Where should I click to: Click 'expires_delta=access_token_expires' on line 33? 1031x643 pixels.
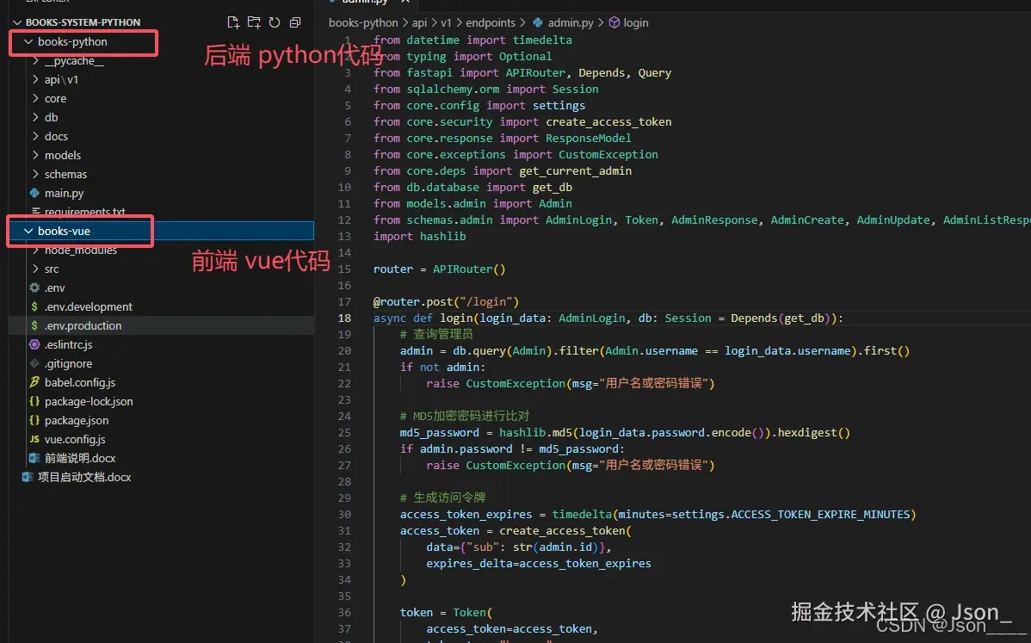coord(539,564)
